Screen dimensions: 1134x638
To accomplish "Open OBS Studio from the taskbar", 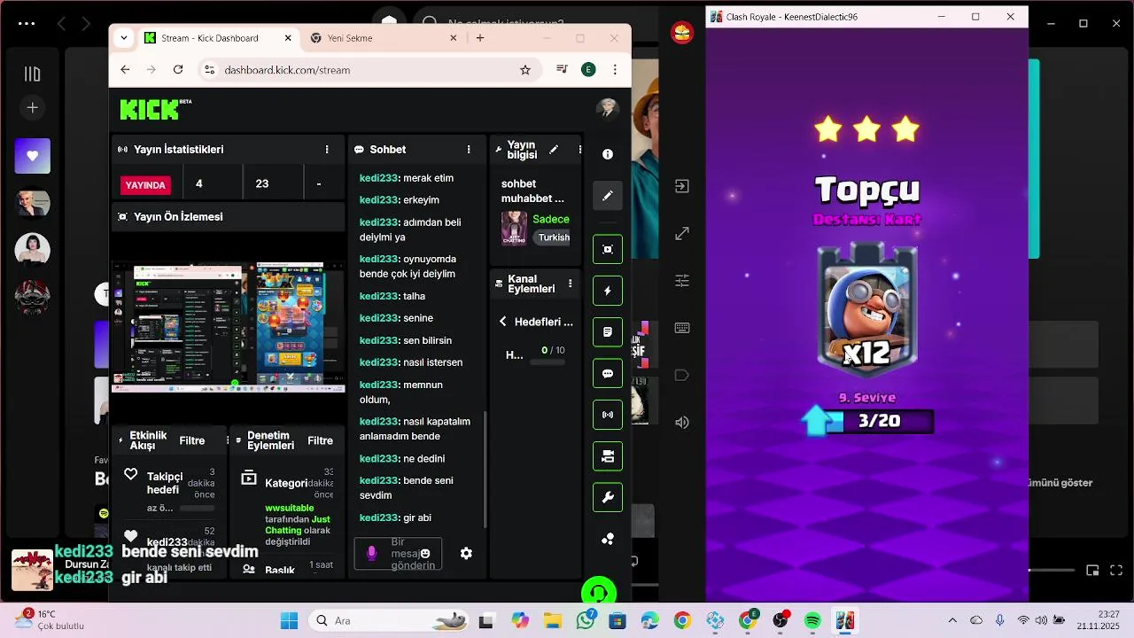I will (x=781, y=621).
